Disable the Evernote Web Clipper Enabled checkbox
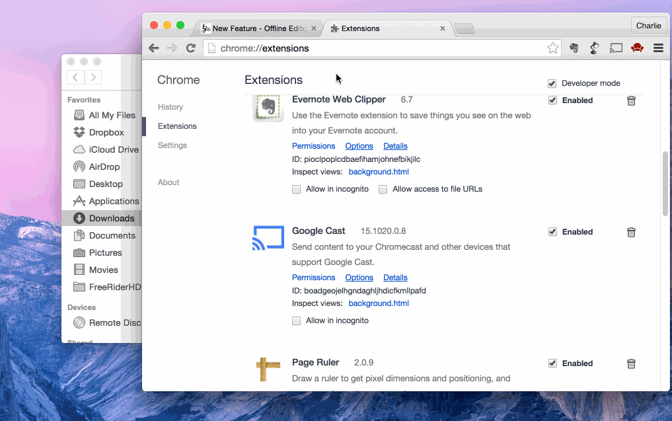This screenshot has width=672, height=421. [552, 100]
